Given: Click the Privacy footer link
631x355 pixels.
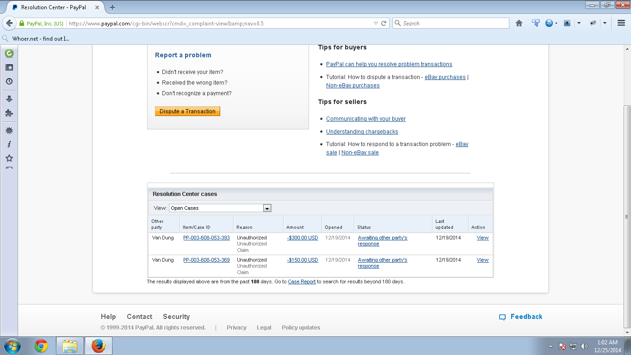Looking at the screenshot, I should (x=236, y=328).
